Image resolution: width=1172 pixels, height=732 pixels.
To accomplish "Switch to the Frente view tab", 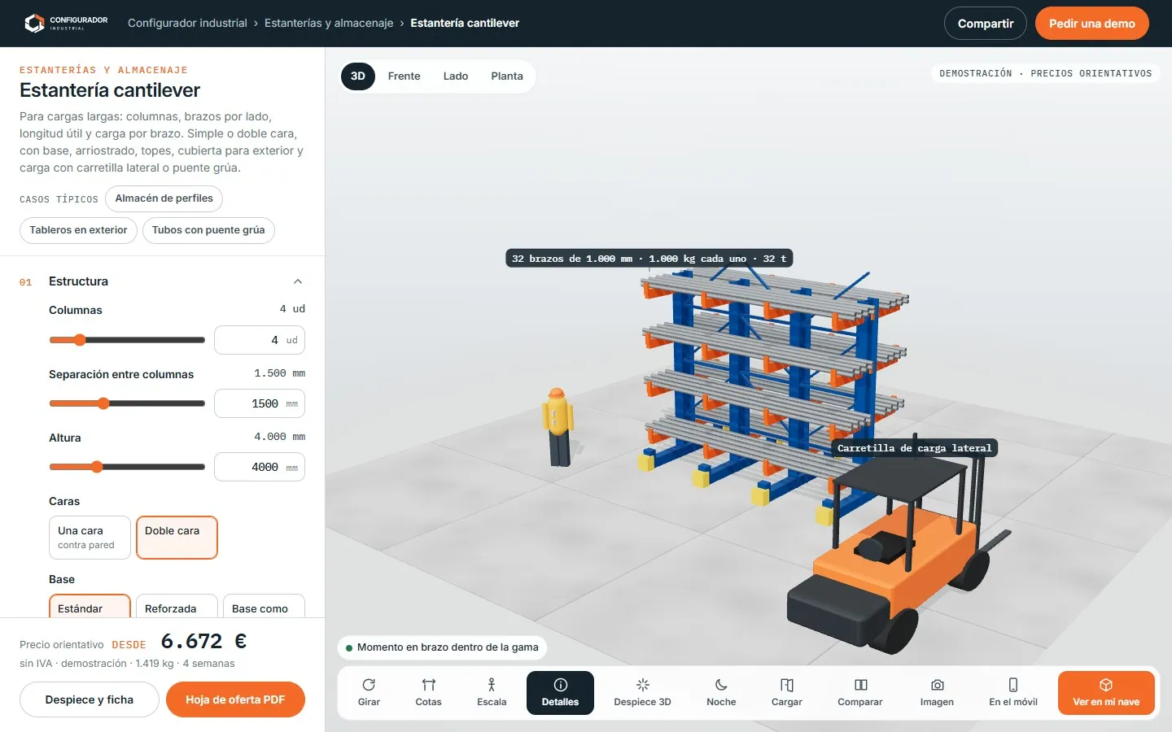I will tap(404, 76).
